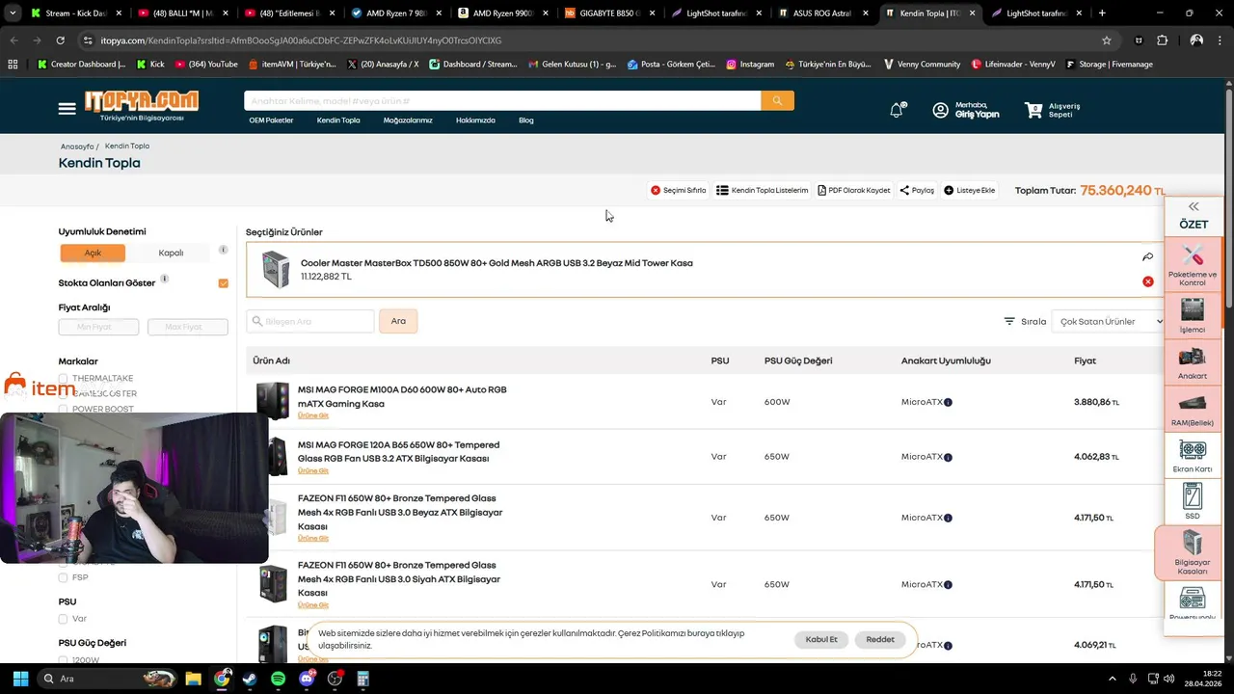Select Bilgisayar Kasaları icon in summary sidebar
The height and width of the screenshot is (694, 1234).
point(1193,552)
